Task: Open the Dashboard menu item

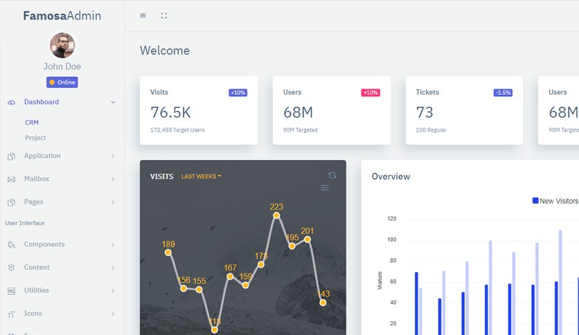Action: coord(42,102)
